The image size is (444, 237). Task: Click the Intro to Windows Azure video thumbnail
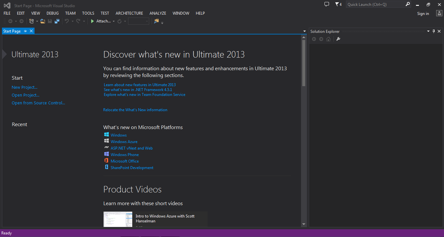coord(118,219)
